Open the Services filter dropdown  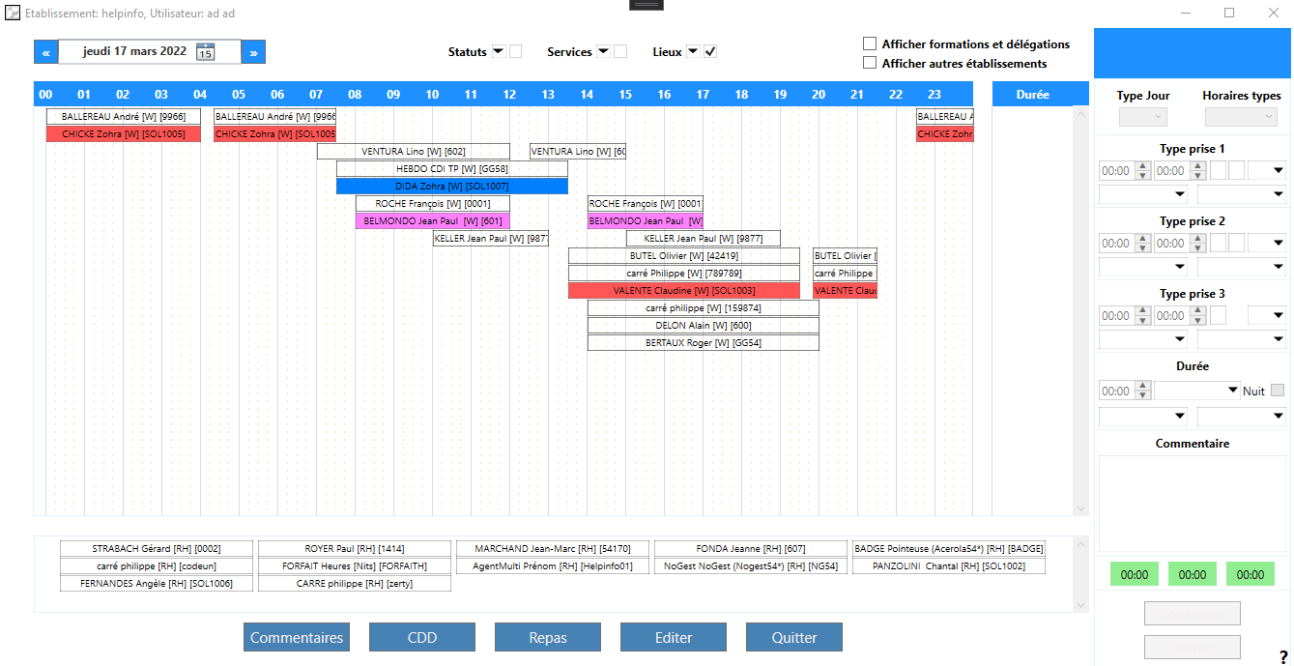click(x=602, y=52)
